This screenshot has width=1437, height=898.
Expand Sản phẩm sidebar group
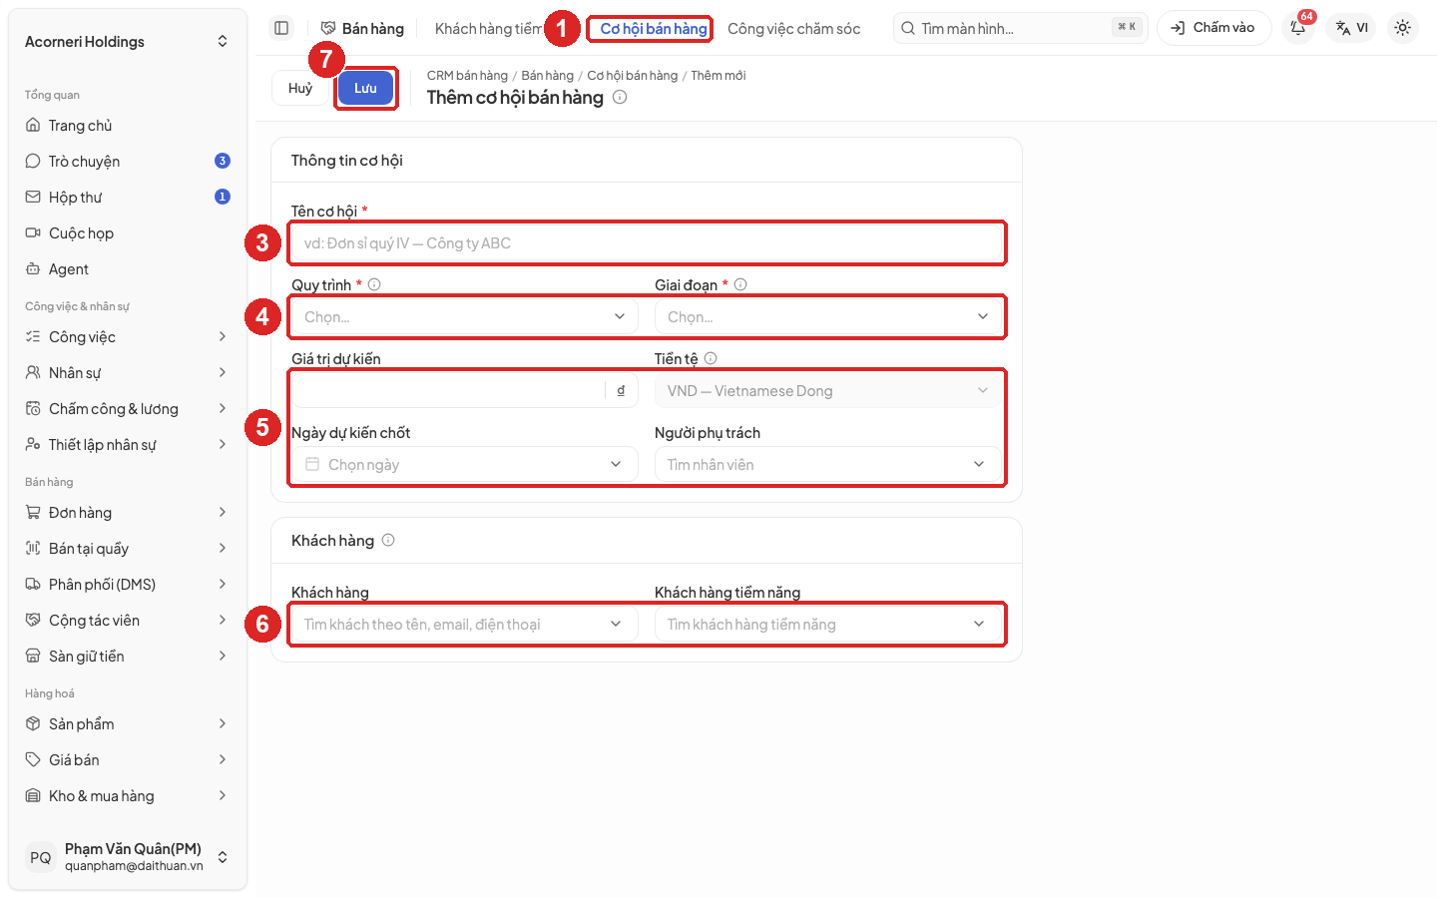[128, 724]
